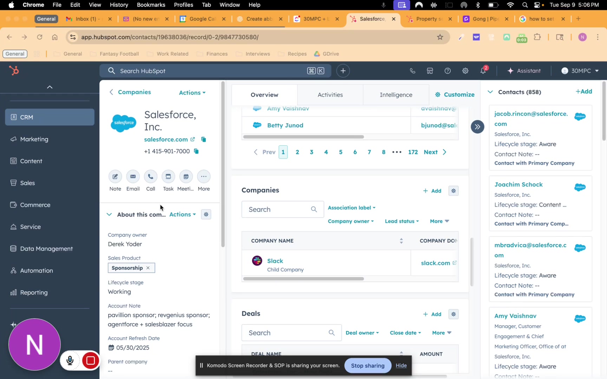Open the Marketing sidebar menu
The height and width of the screenshot is (379, 607).
click(x=50, y=139)
